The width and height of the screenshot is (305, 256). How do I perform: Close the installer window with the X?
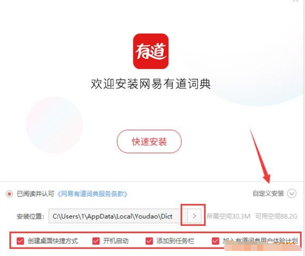tap(296, 1)
